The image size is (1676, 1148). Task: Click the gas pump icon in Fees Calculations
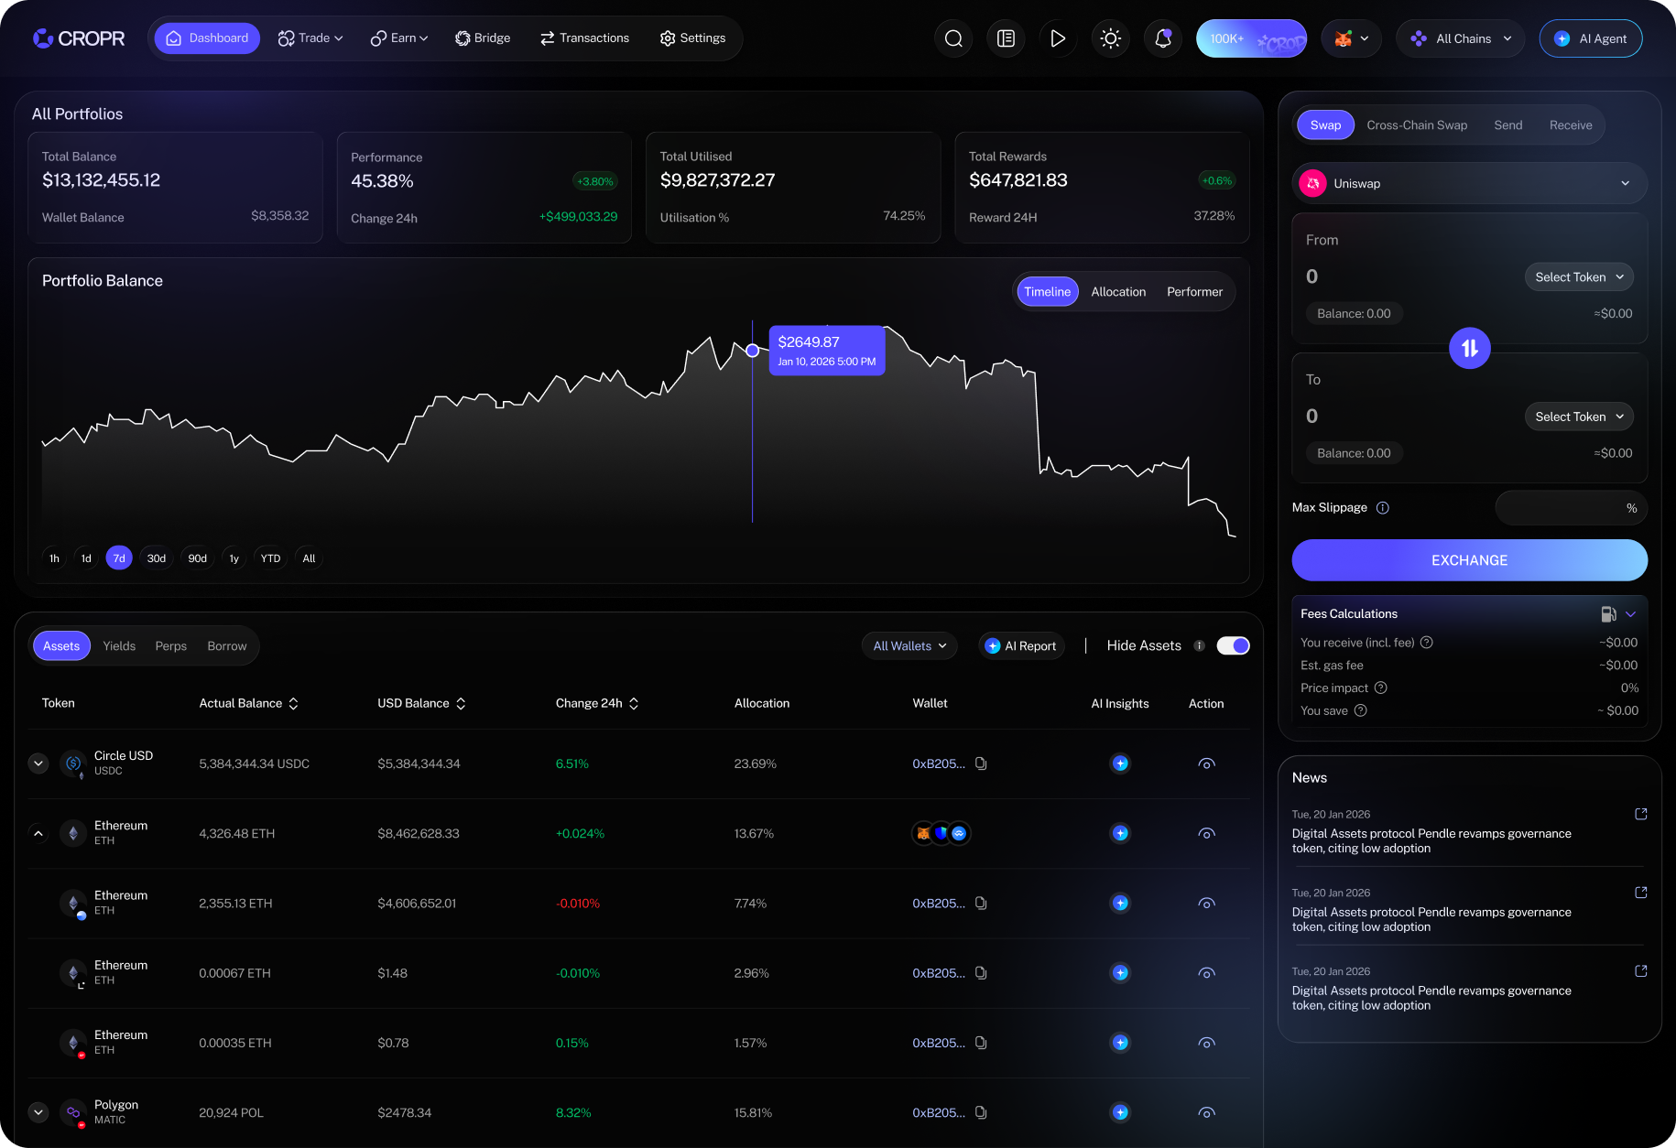[1608, 614]
